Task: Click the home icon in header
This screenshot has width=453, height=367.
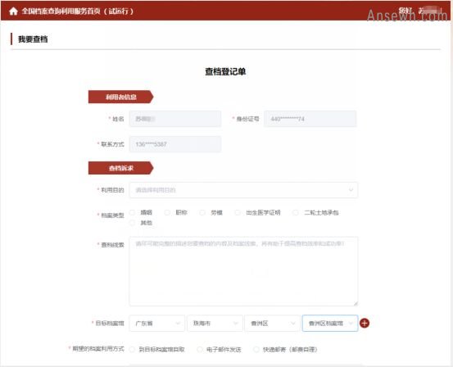Action: click(13, 11)
